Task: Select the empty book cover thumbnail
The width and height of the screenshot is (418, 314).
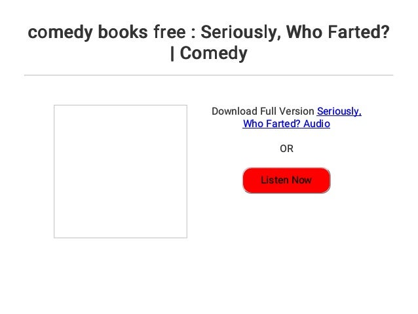Action: pyautogui.click(x=121, y=171)
